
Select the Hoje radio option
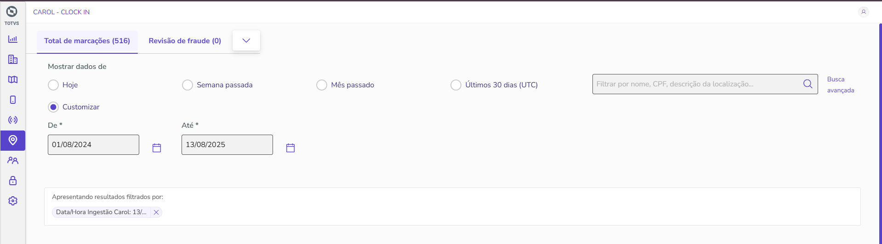pyautogui.click(x=53, y=85)
